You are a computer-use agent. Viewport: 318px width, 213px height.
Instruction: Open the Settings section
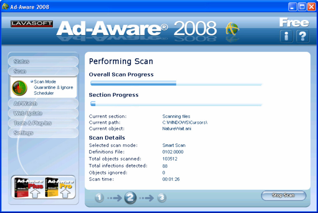pyautogui.click(x=43, y=133)
